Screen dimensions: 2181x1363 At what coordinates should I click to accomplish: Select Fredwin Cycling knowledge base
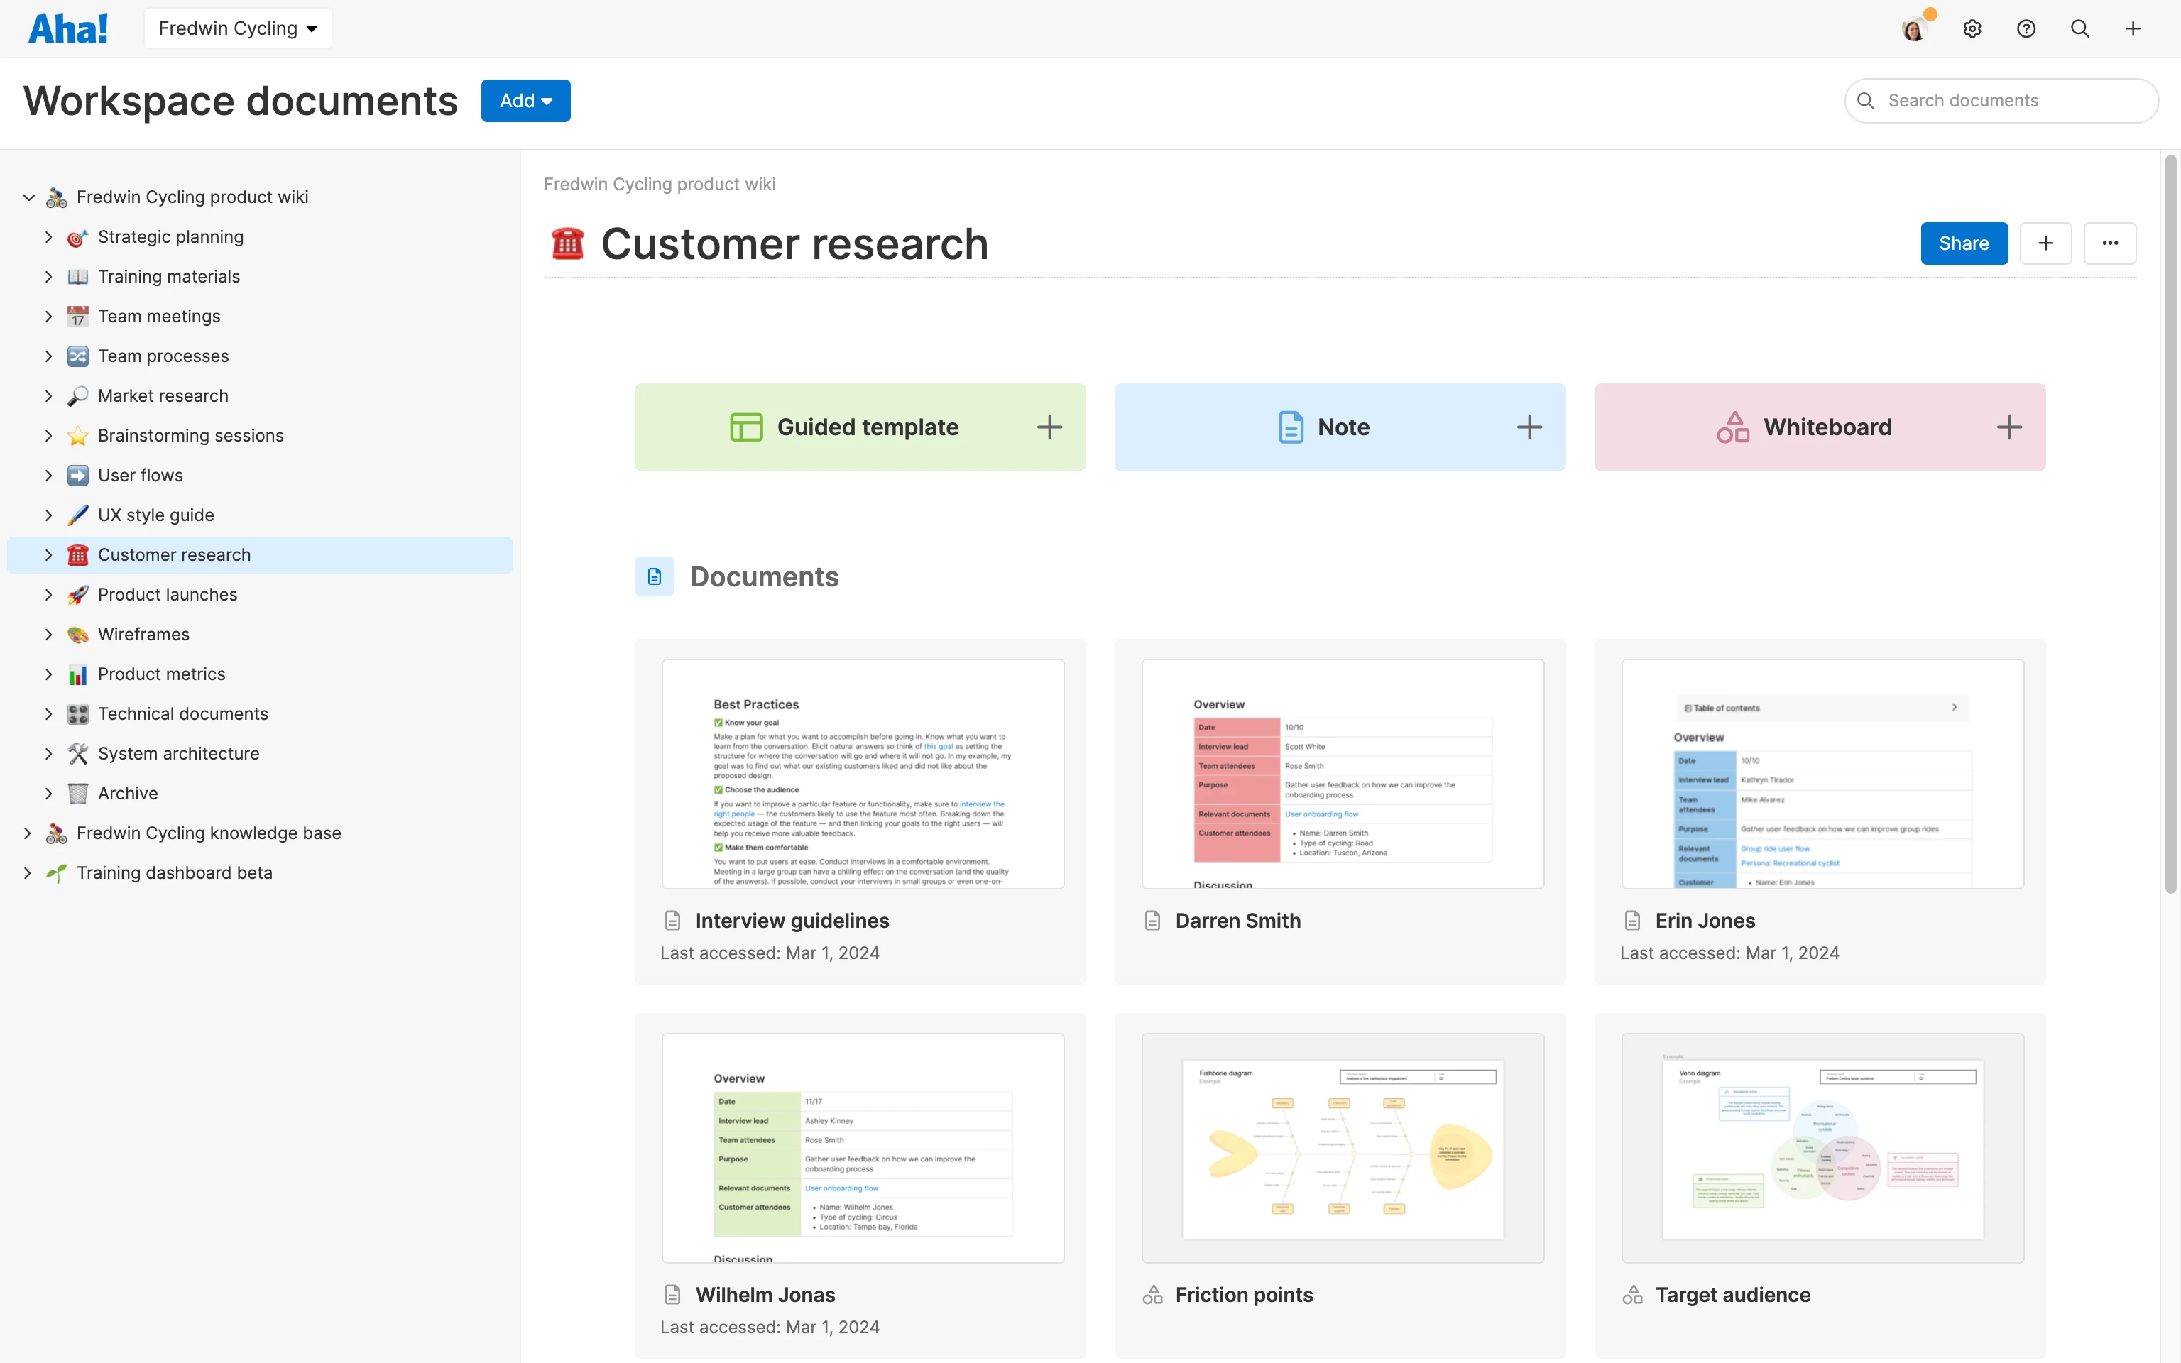coord(209,832)
